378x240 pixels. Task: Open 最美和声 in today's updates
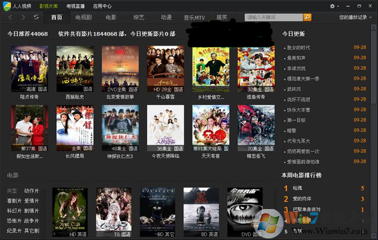tap(296, 58)
